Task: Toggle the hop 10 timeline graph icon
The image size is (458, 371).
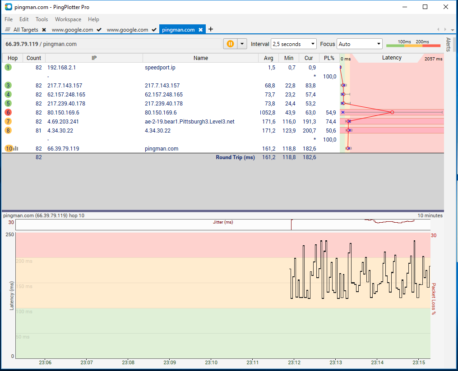Action: [16, 149]
